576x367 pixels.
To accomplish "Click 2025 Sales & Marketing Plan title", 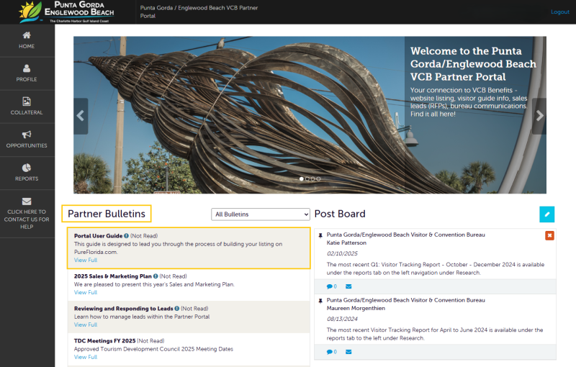I will [x=113, y=276].
